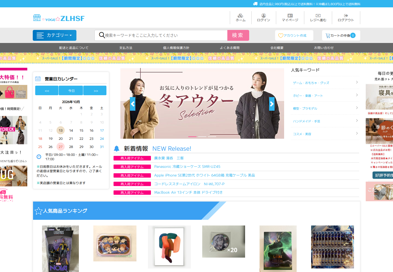Open MacBook Air 13インチ listing link
The image size is (393, 272).
click(x=188, y=193)
